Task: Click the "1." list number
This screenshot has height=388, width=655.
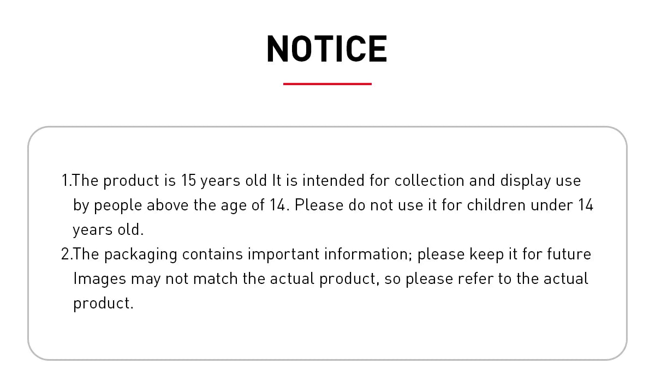Action: click(66, 180)
